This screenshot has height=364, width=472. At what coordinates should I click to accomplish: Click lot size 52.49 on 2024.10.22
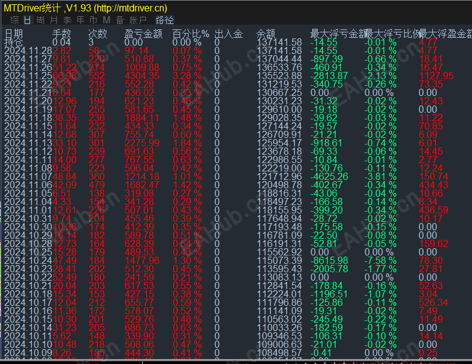point(64,278)
